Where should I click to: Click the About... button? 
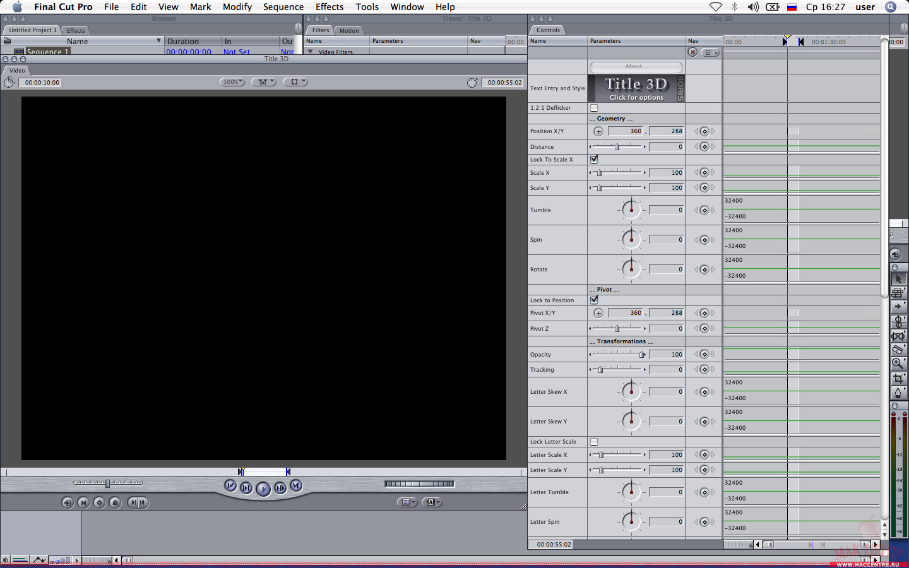tap(636, 66)
